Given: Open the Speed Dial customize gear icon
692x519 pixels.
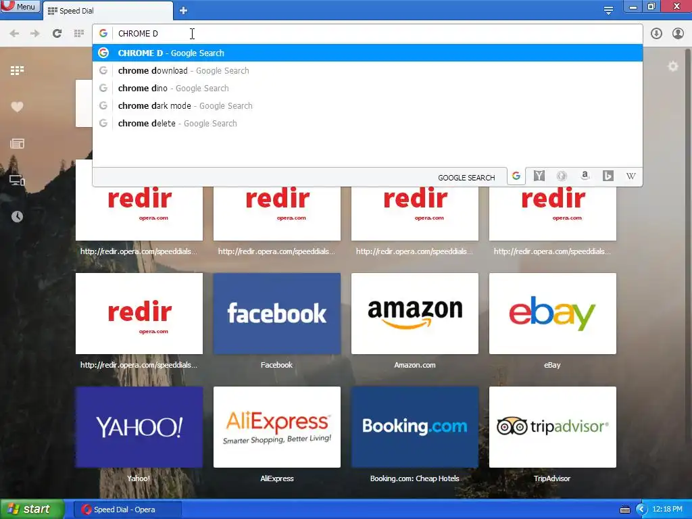Looking at the screenshot, I should (673, 67).
